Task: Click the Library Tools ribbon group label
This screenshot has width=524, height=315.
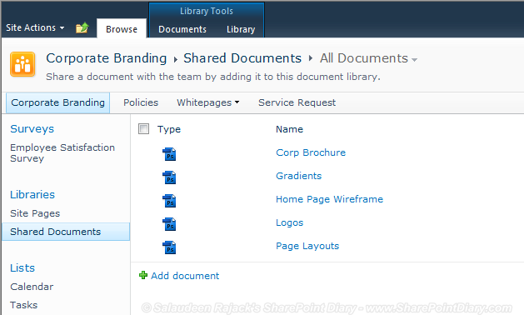Action: pyautogui.click(x=207, y=11)
